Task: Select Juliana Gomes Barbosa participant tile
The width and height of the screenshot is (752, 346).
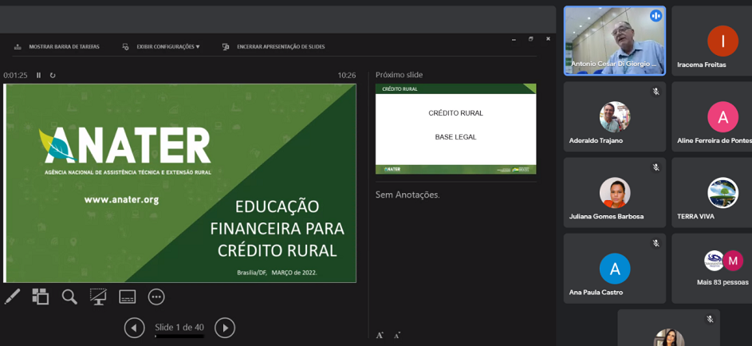Action: point(615,192)
